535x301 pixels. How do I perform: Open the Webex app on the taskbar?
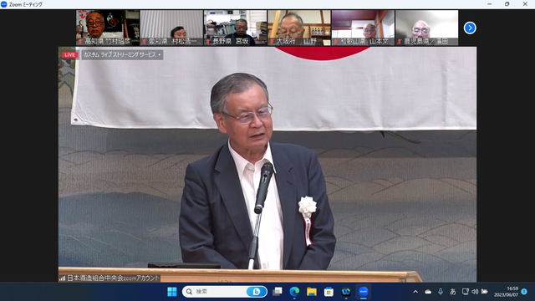(x=346, y=292)
